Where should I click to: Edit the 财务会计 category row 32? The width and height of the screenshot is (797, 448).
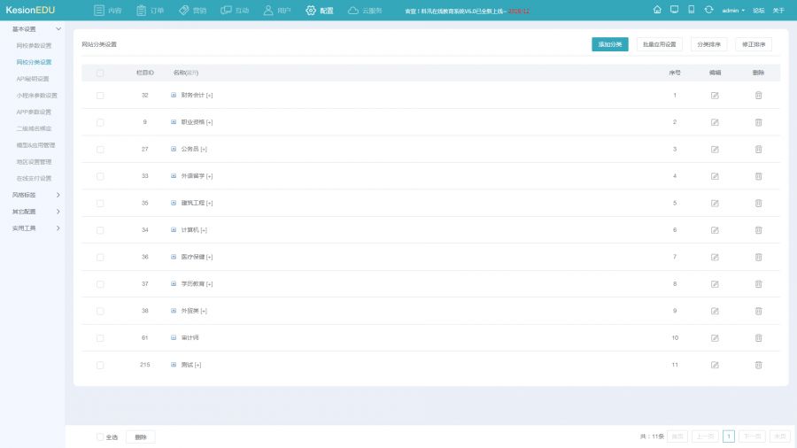pos(715,96)
